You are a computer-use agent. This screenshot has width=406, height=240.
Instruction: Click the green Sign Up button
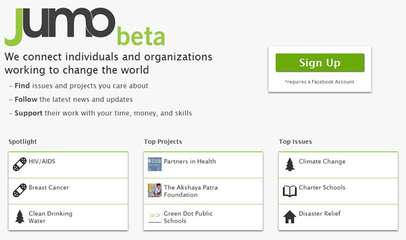coord(320,63)
